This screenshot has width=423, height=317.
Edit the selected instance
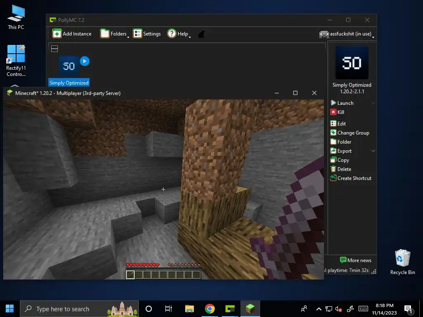(338, 124)
